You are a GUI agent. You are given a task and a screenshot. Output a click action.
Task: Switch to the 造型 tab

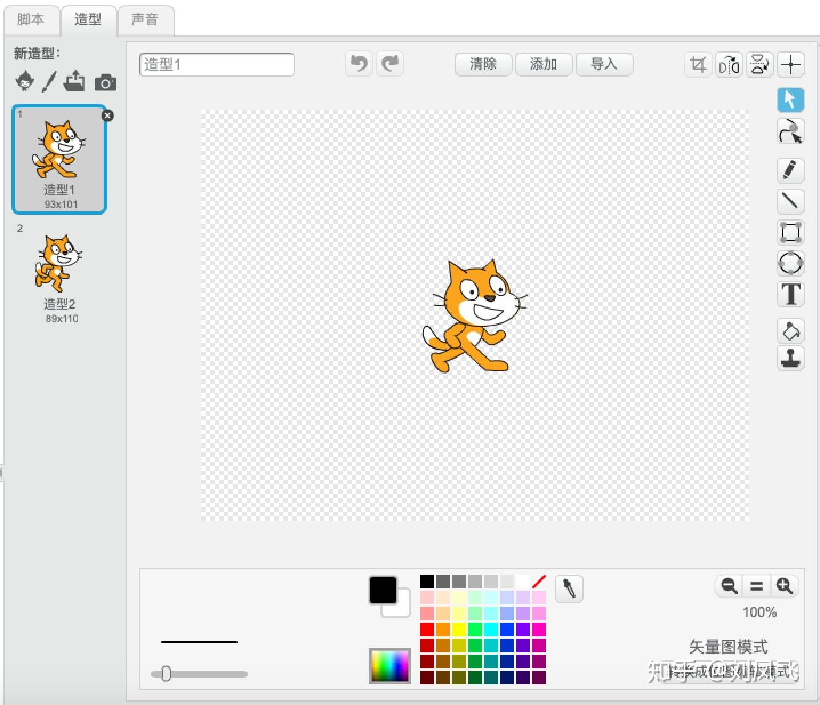point(88,19)
